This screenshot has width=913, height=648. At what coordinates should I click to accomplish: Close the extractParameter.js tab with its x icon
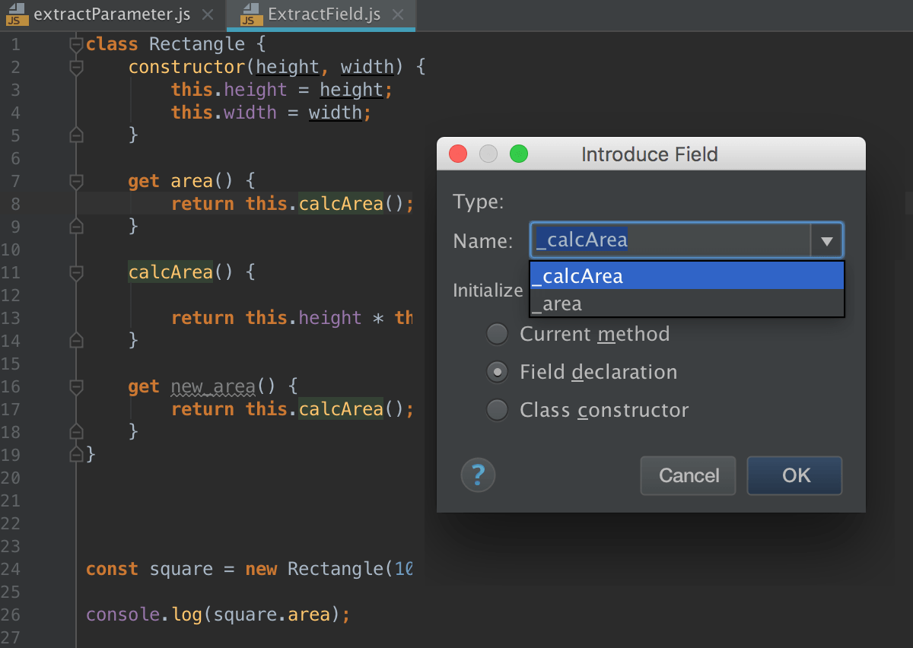(207, 14)
